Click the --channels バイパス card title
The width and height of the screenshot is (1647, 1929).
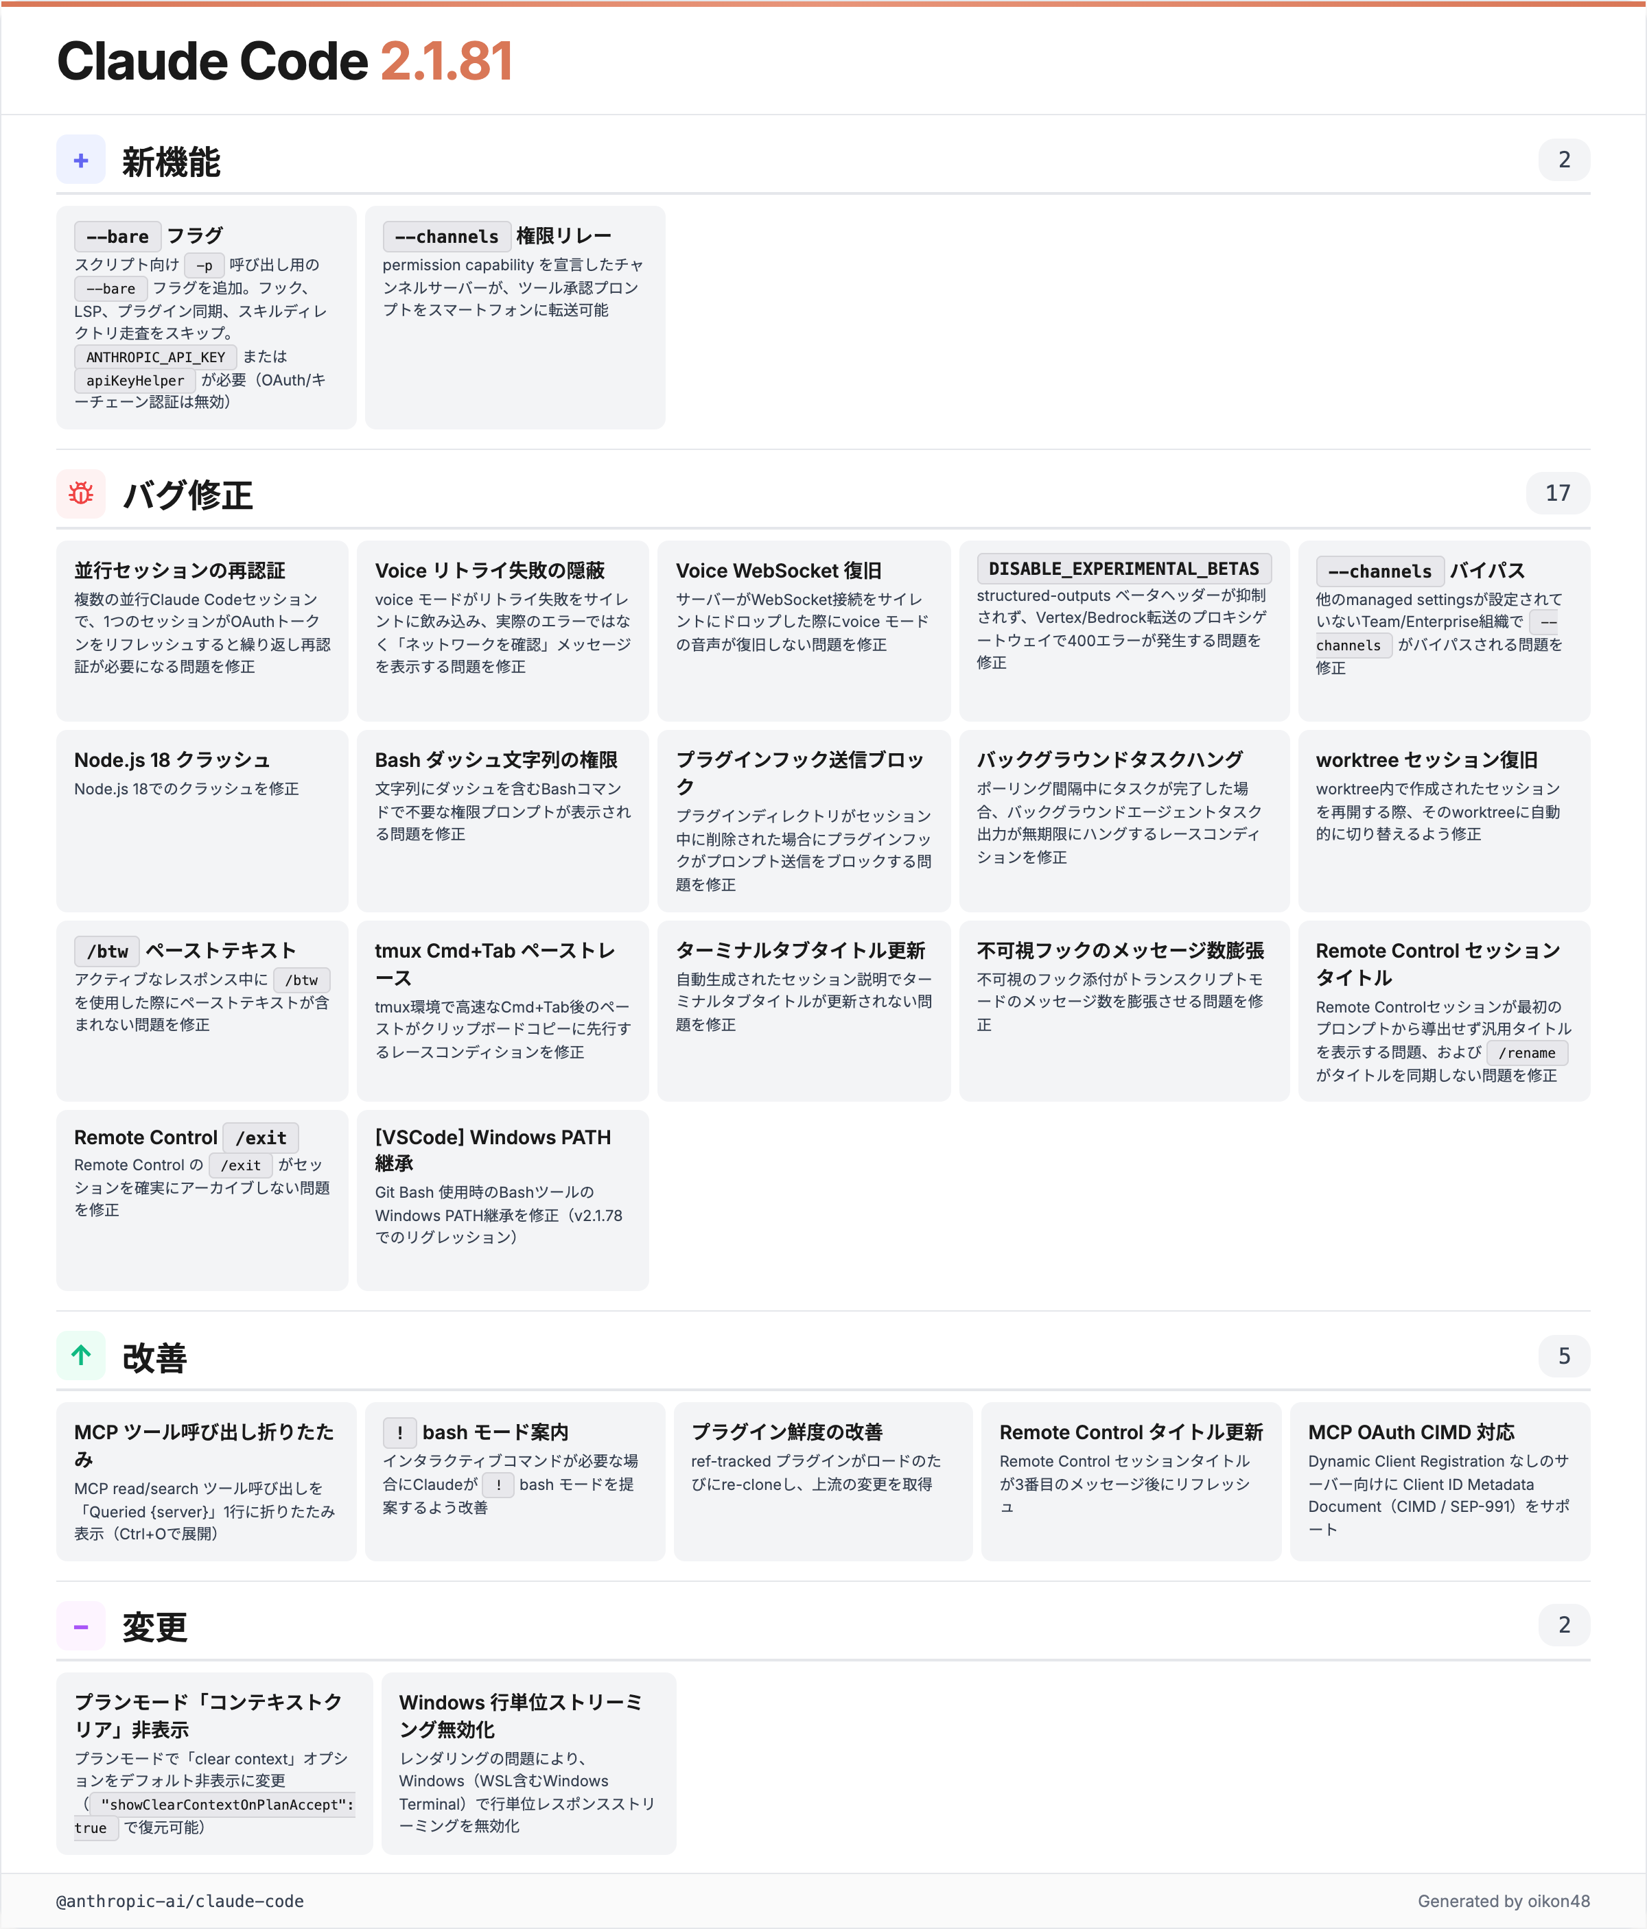tap(1421, 571)
